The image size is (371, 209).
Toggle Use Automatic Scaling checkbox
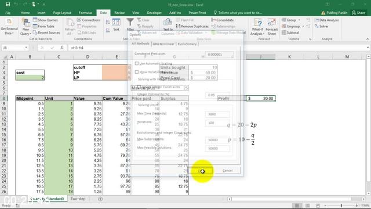[x=137, y=63]
